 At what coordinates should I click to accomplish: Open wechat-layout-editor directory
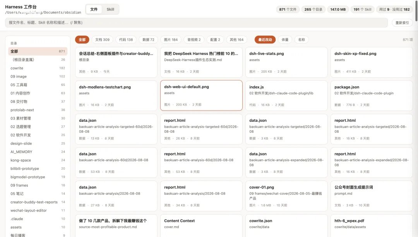tap(38, 210)
